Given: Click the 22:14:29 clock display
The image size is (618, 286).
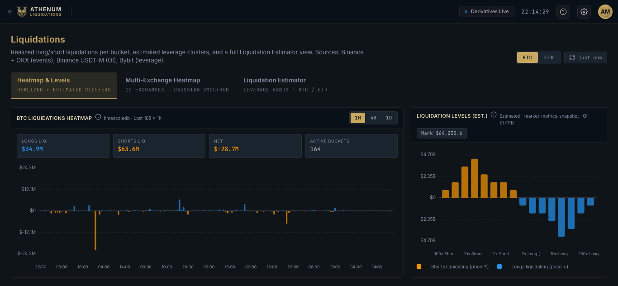Looking at the screenshot, I should coord(535,12).
